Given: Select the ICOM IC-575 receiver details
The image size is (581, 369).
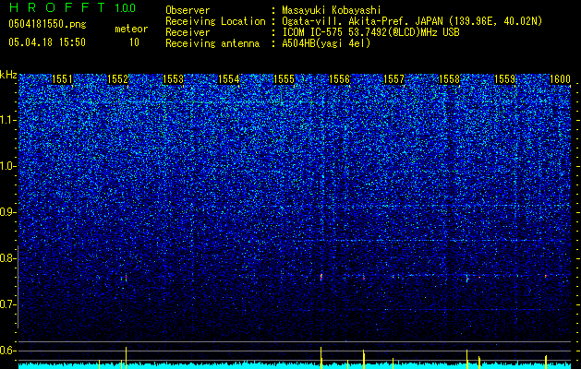Looking at the screenshot, I should (x=370, y=32).
